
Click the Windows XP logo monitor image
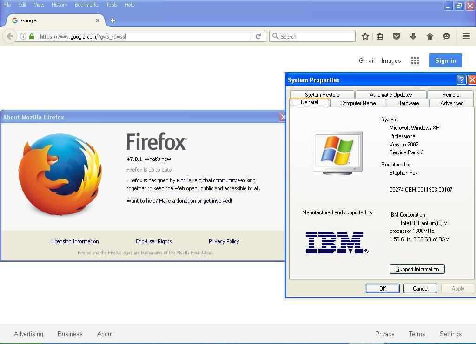[338, 153]
